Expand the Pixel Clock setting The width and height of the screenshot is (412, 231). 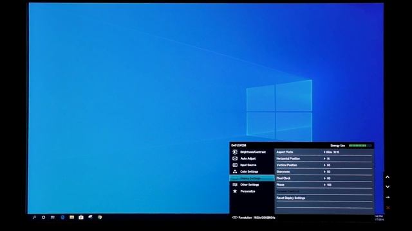[x=324, y=178]
